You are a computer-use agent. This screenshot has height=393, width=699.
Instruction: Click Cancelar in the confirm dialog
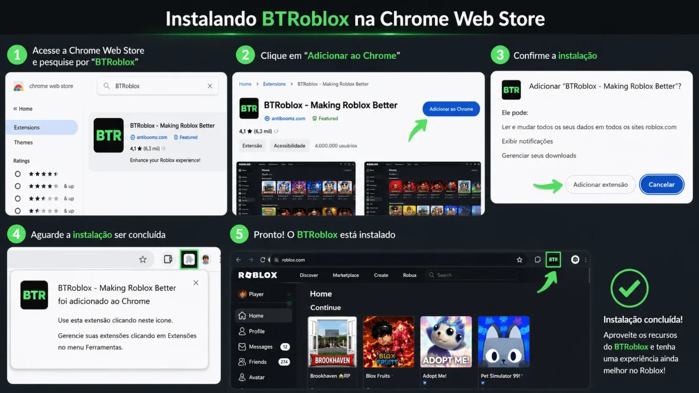[662, 185]
